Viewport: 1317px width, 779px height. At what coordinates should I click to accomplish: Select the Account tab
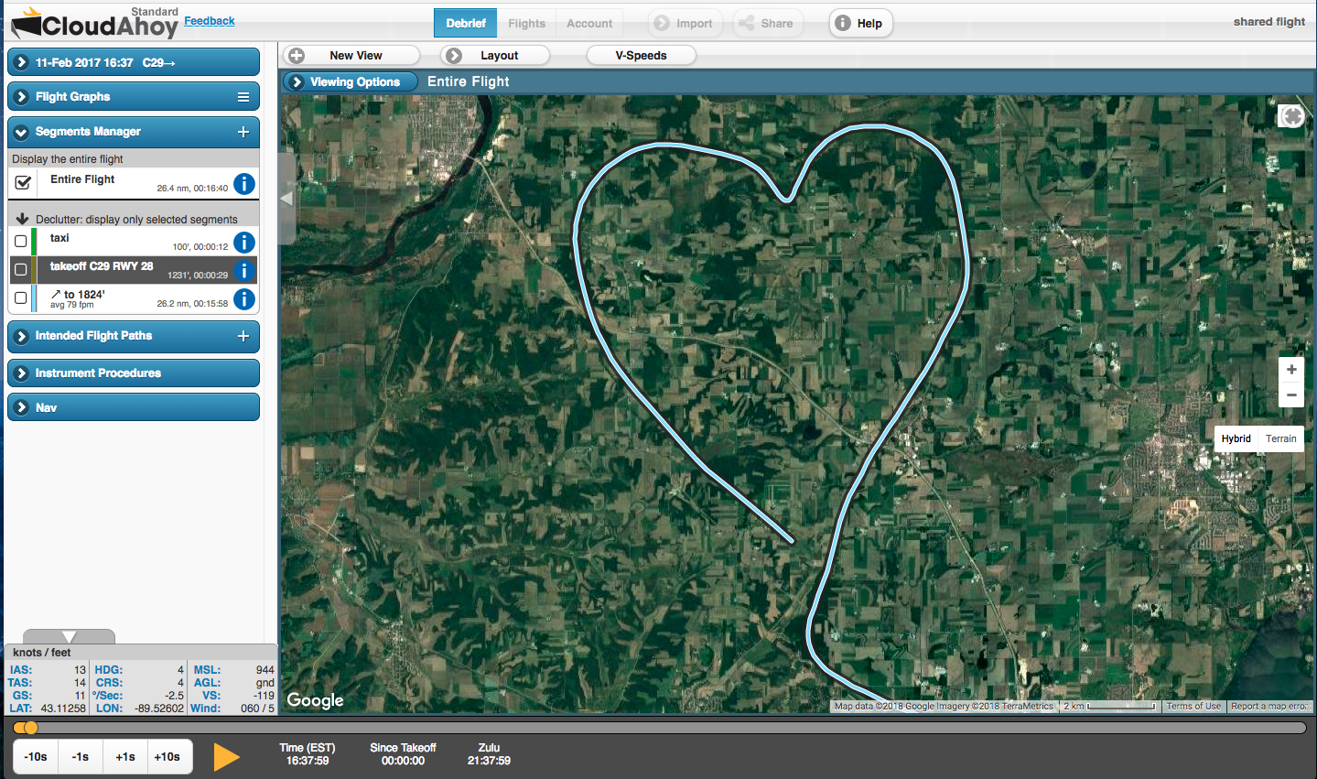pos(588,24)
